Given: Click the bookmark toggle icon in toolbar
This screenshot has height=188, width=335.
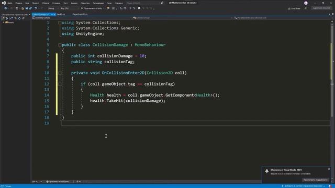Looking at the screenshot, I should [x=139, y=8].
